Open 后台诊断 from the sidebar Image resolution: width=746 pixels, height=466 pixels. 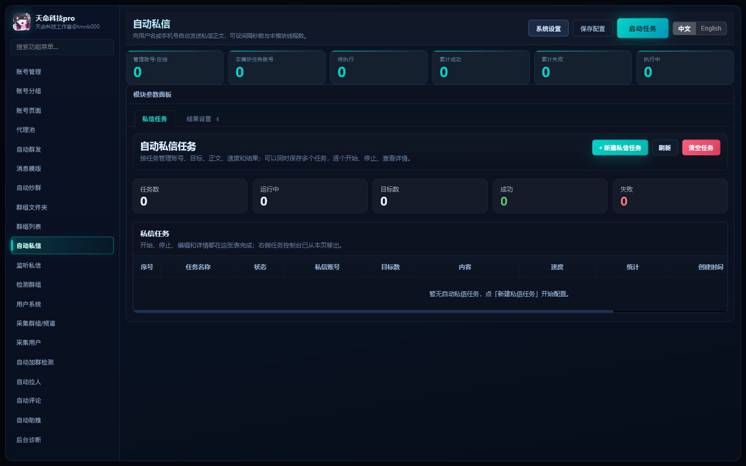pos(62,440)
